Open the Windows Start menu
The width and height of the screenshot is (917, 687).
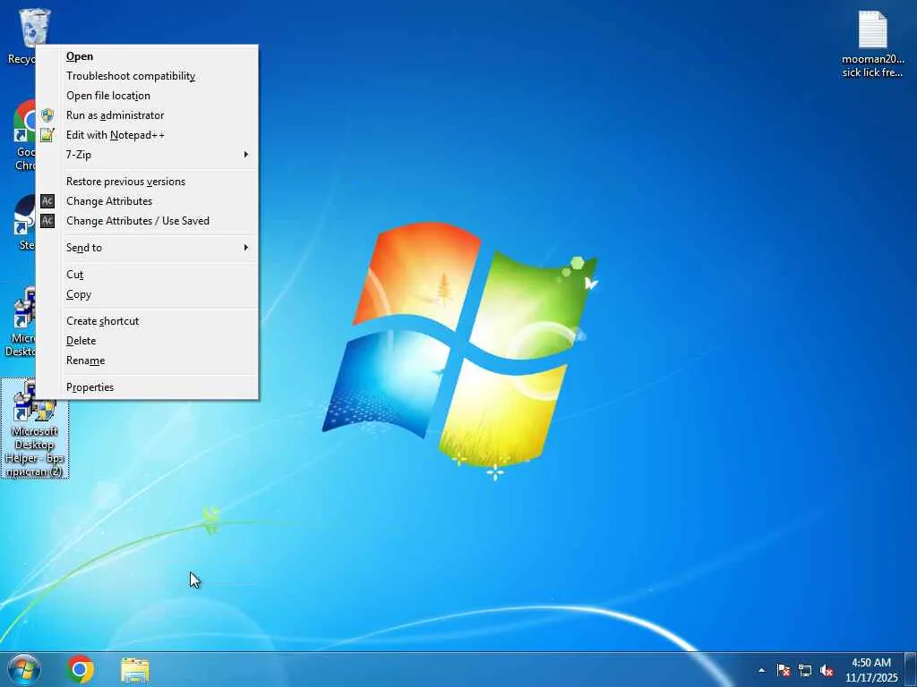24,669
